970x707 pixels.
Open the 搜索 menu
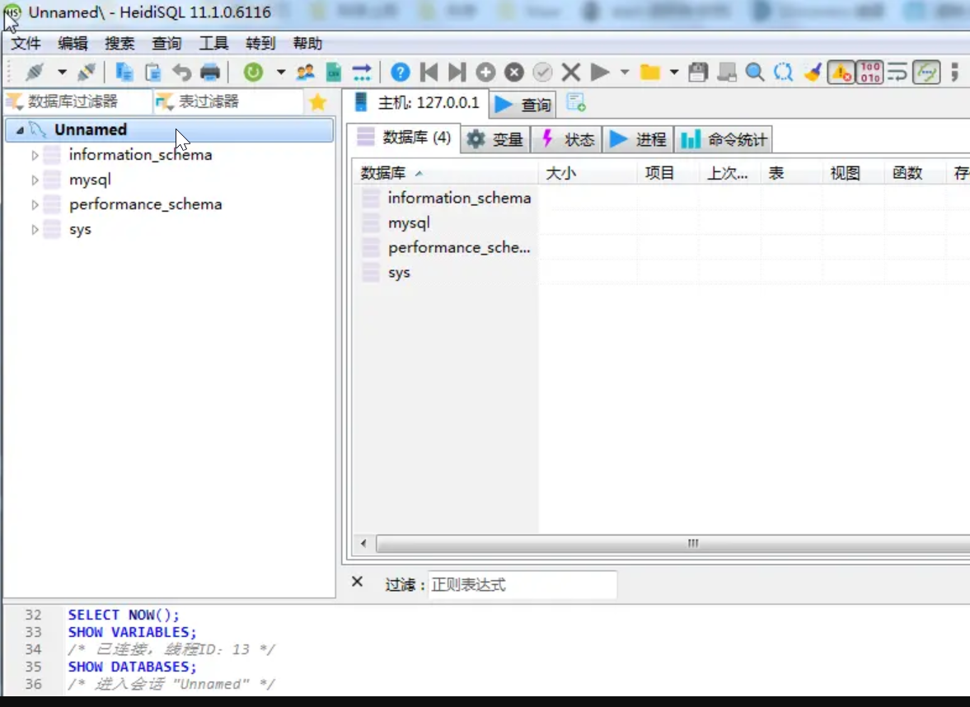(120, 44)
